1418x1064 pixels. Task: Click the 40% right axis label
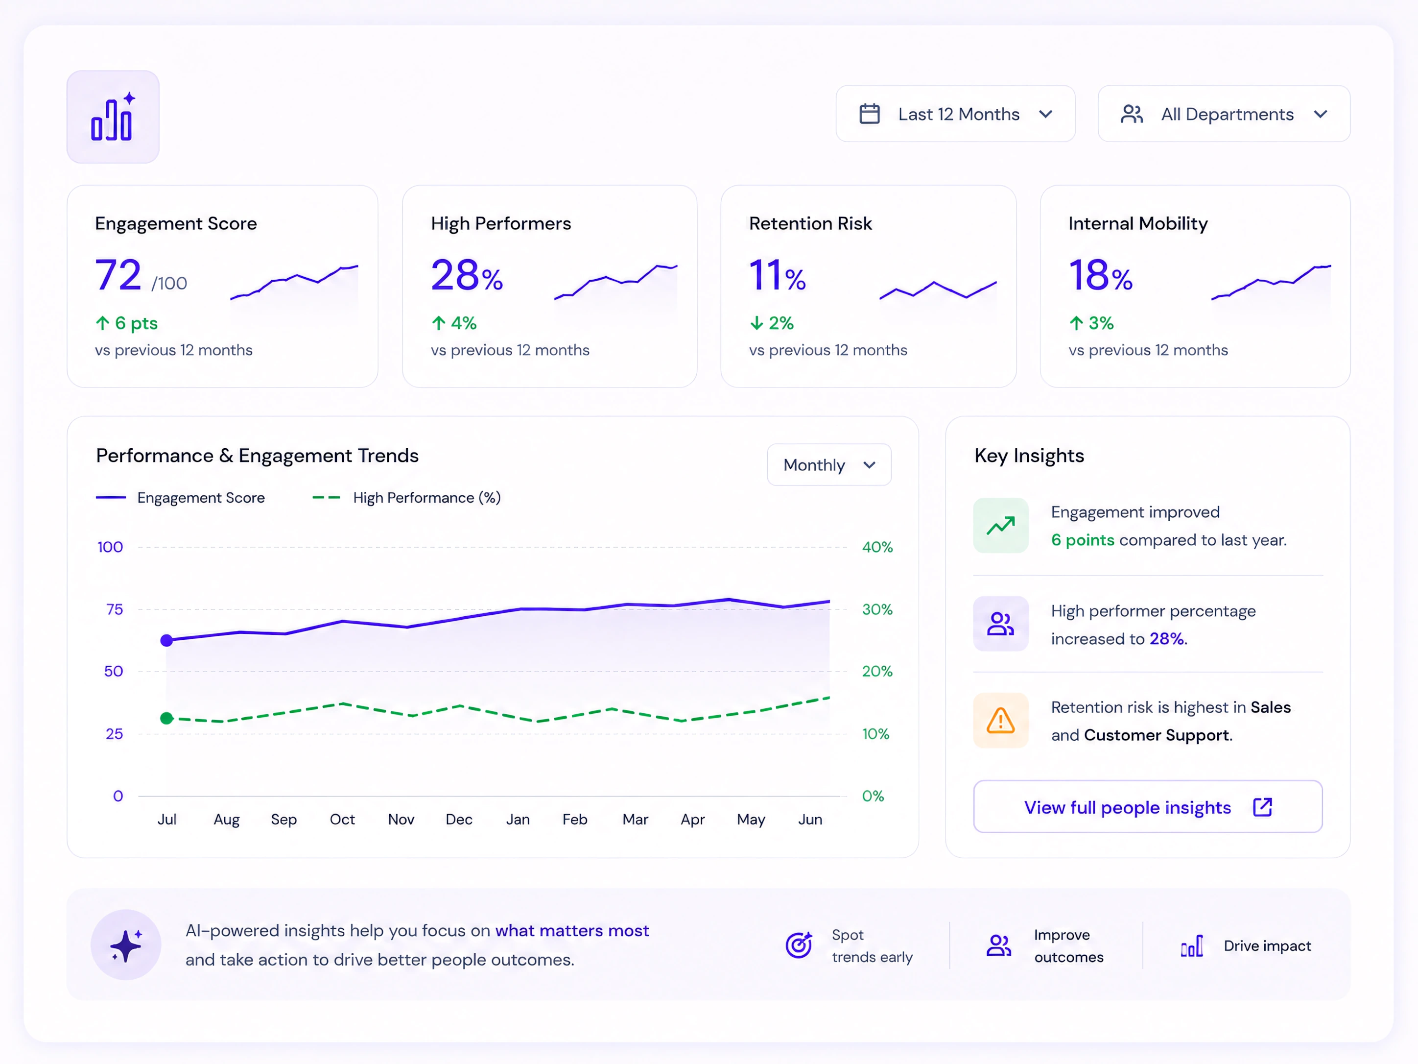click(877, 547)
